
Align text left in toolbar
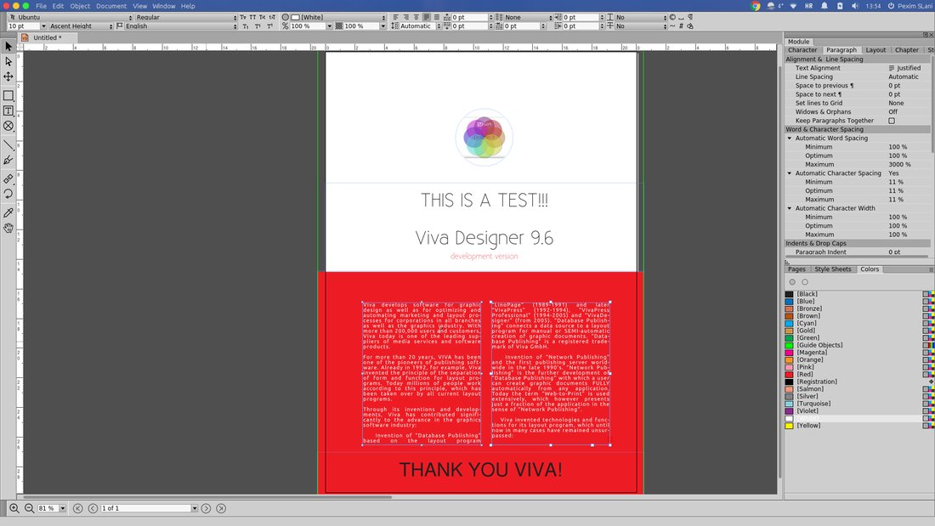point(395,17)
